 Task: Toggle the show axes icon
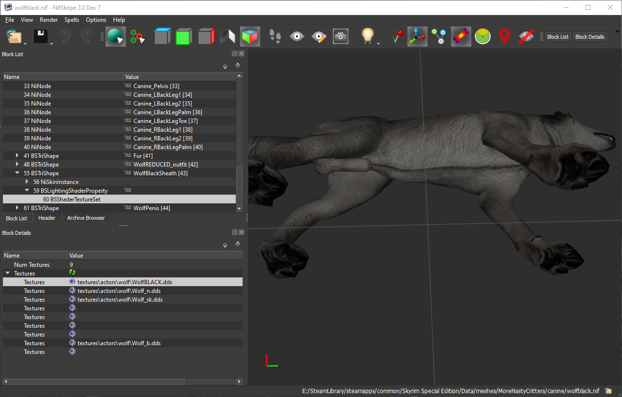click(417, 36)
